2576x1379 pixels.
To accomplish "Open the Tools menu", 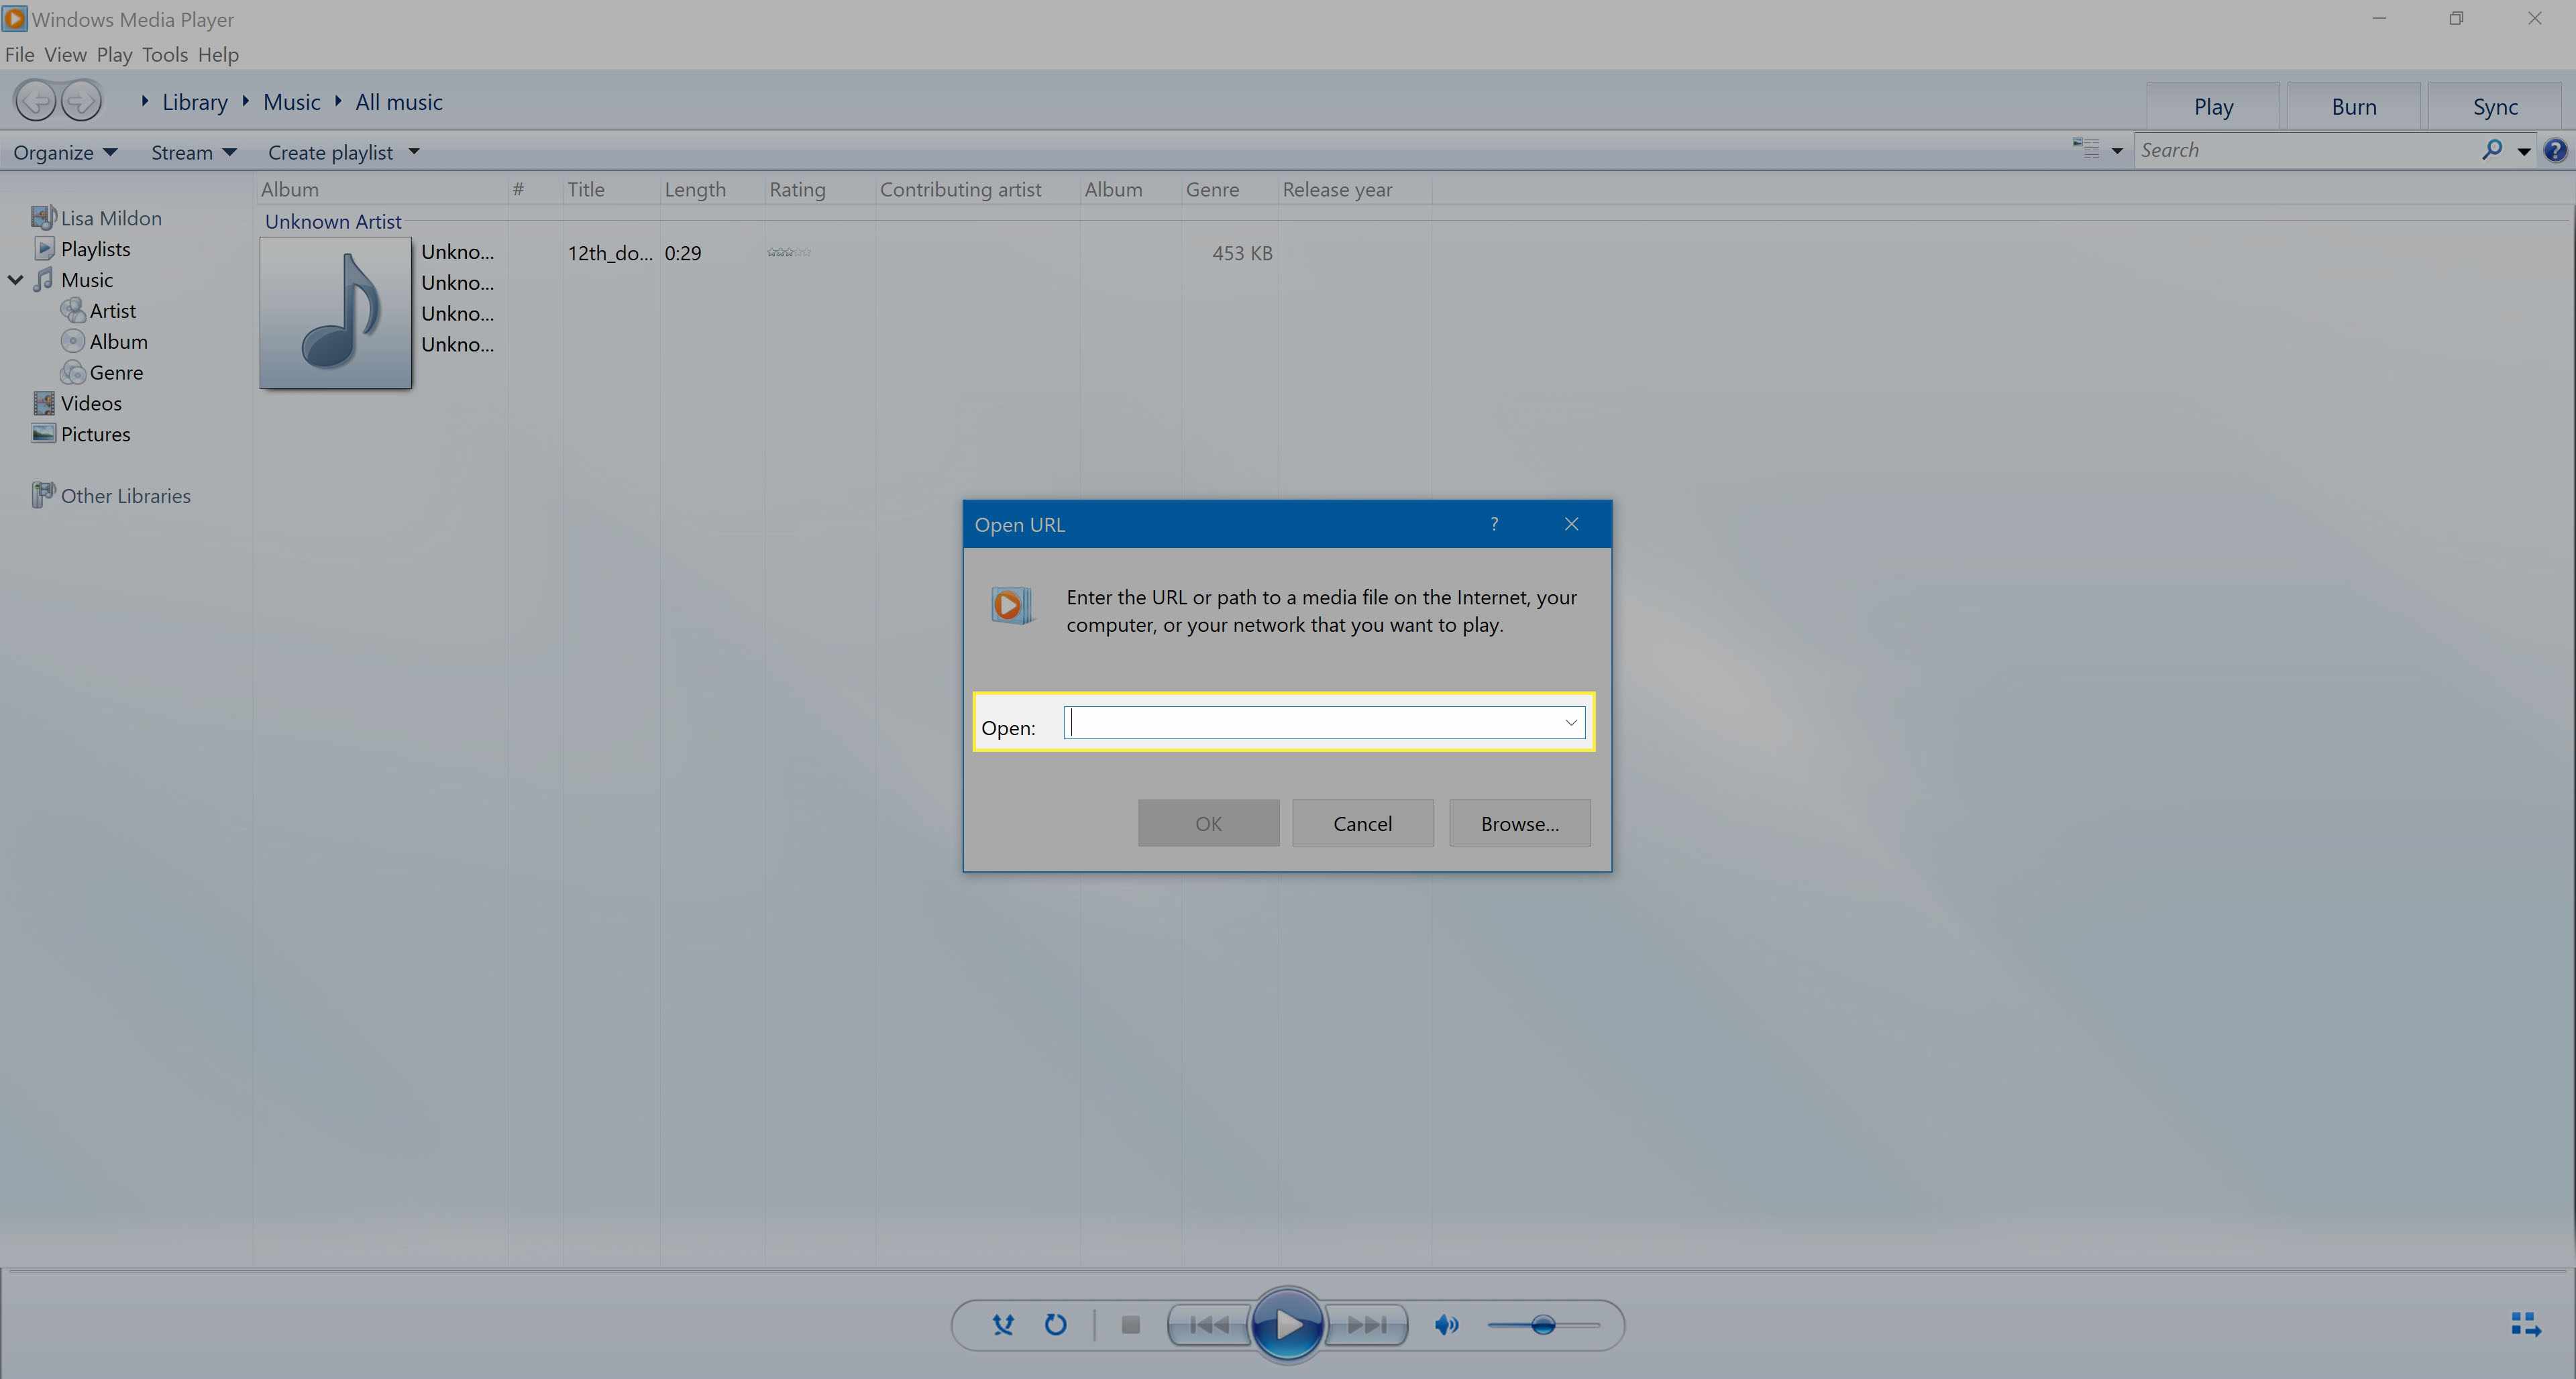I will point(165,53).
